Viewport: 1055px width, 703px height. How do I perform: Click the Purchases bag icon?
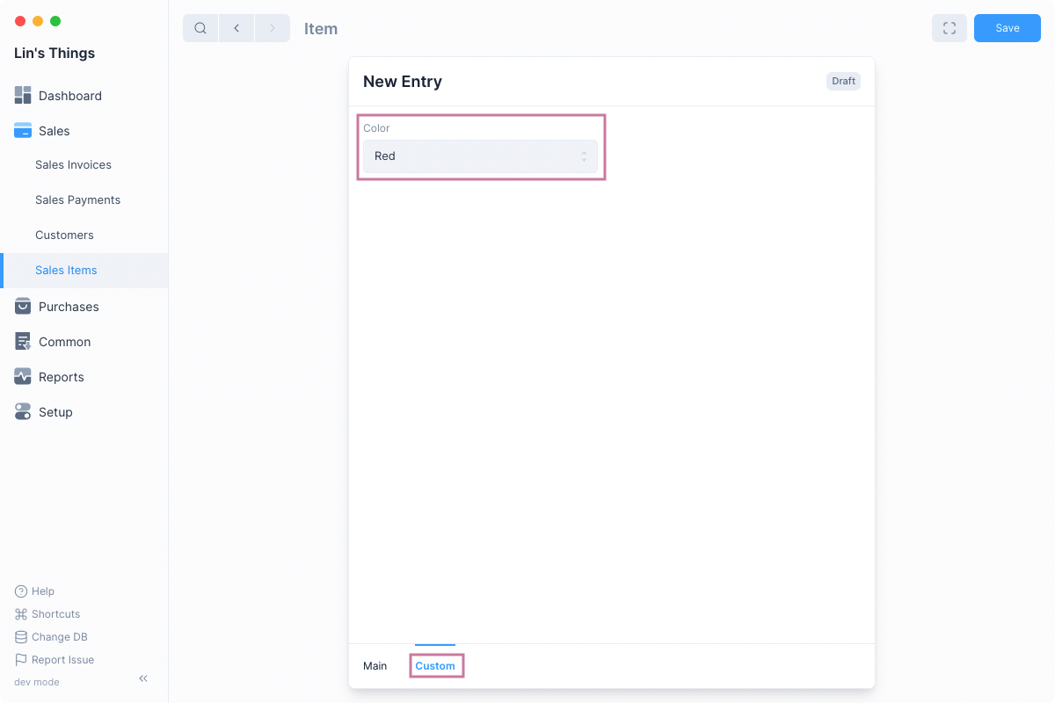23,307
